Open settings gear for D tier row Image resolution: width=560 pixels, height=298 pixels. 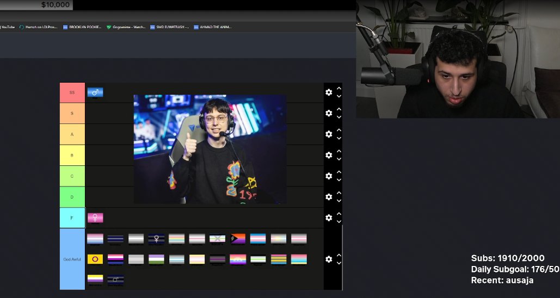[329, 197]
